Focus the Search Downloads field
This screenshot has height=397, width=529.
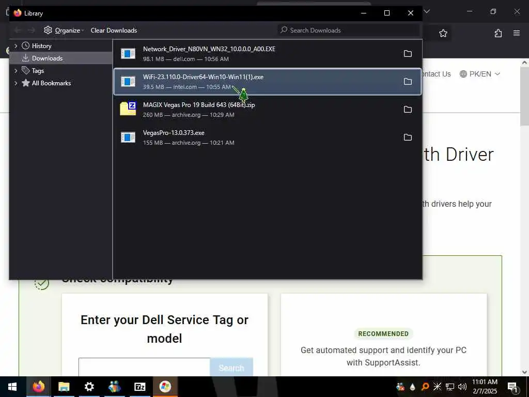pos(349,30)
